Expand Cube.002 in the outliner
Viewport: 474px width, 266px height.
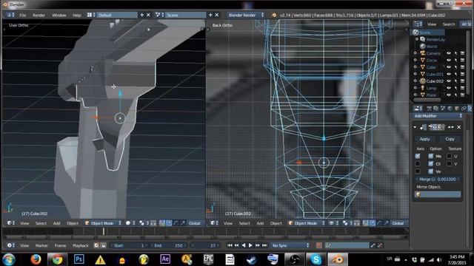coord(415,81)
